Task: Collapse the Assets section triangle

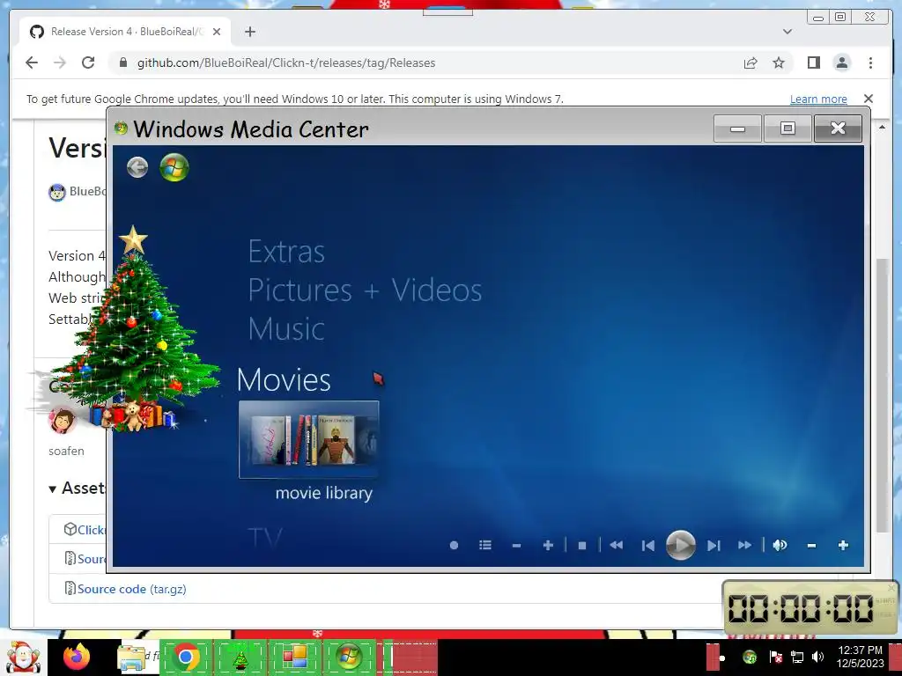Action: click(52, 489)
